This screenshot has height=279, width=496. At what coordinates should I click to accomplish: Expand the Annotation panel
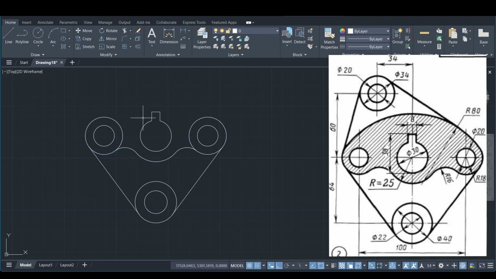168,55
